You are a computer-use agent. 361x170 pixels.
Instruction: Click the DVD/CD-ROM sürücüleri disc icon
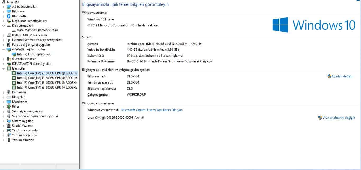tap(9, 35)
